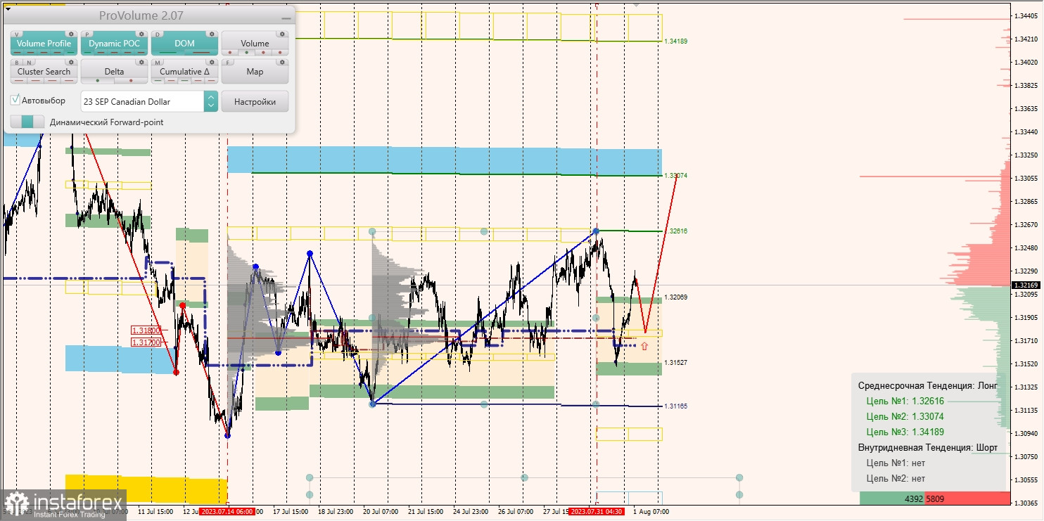Click the 1.33074 target level label

coord(676,175)
